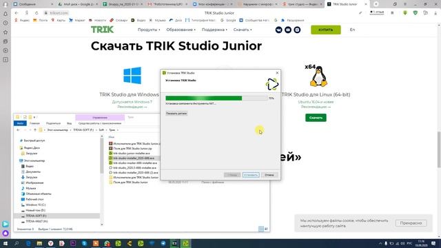Open the Управление tab in Explorer
This screenshot has width=441, height=248.
pos(100,117)
